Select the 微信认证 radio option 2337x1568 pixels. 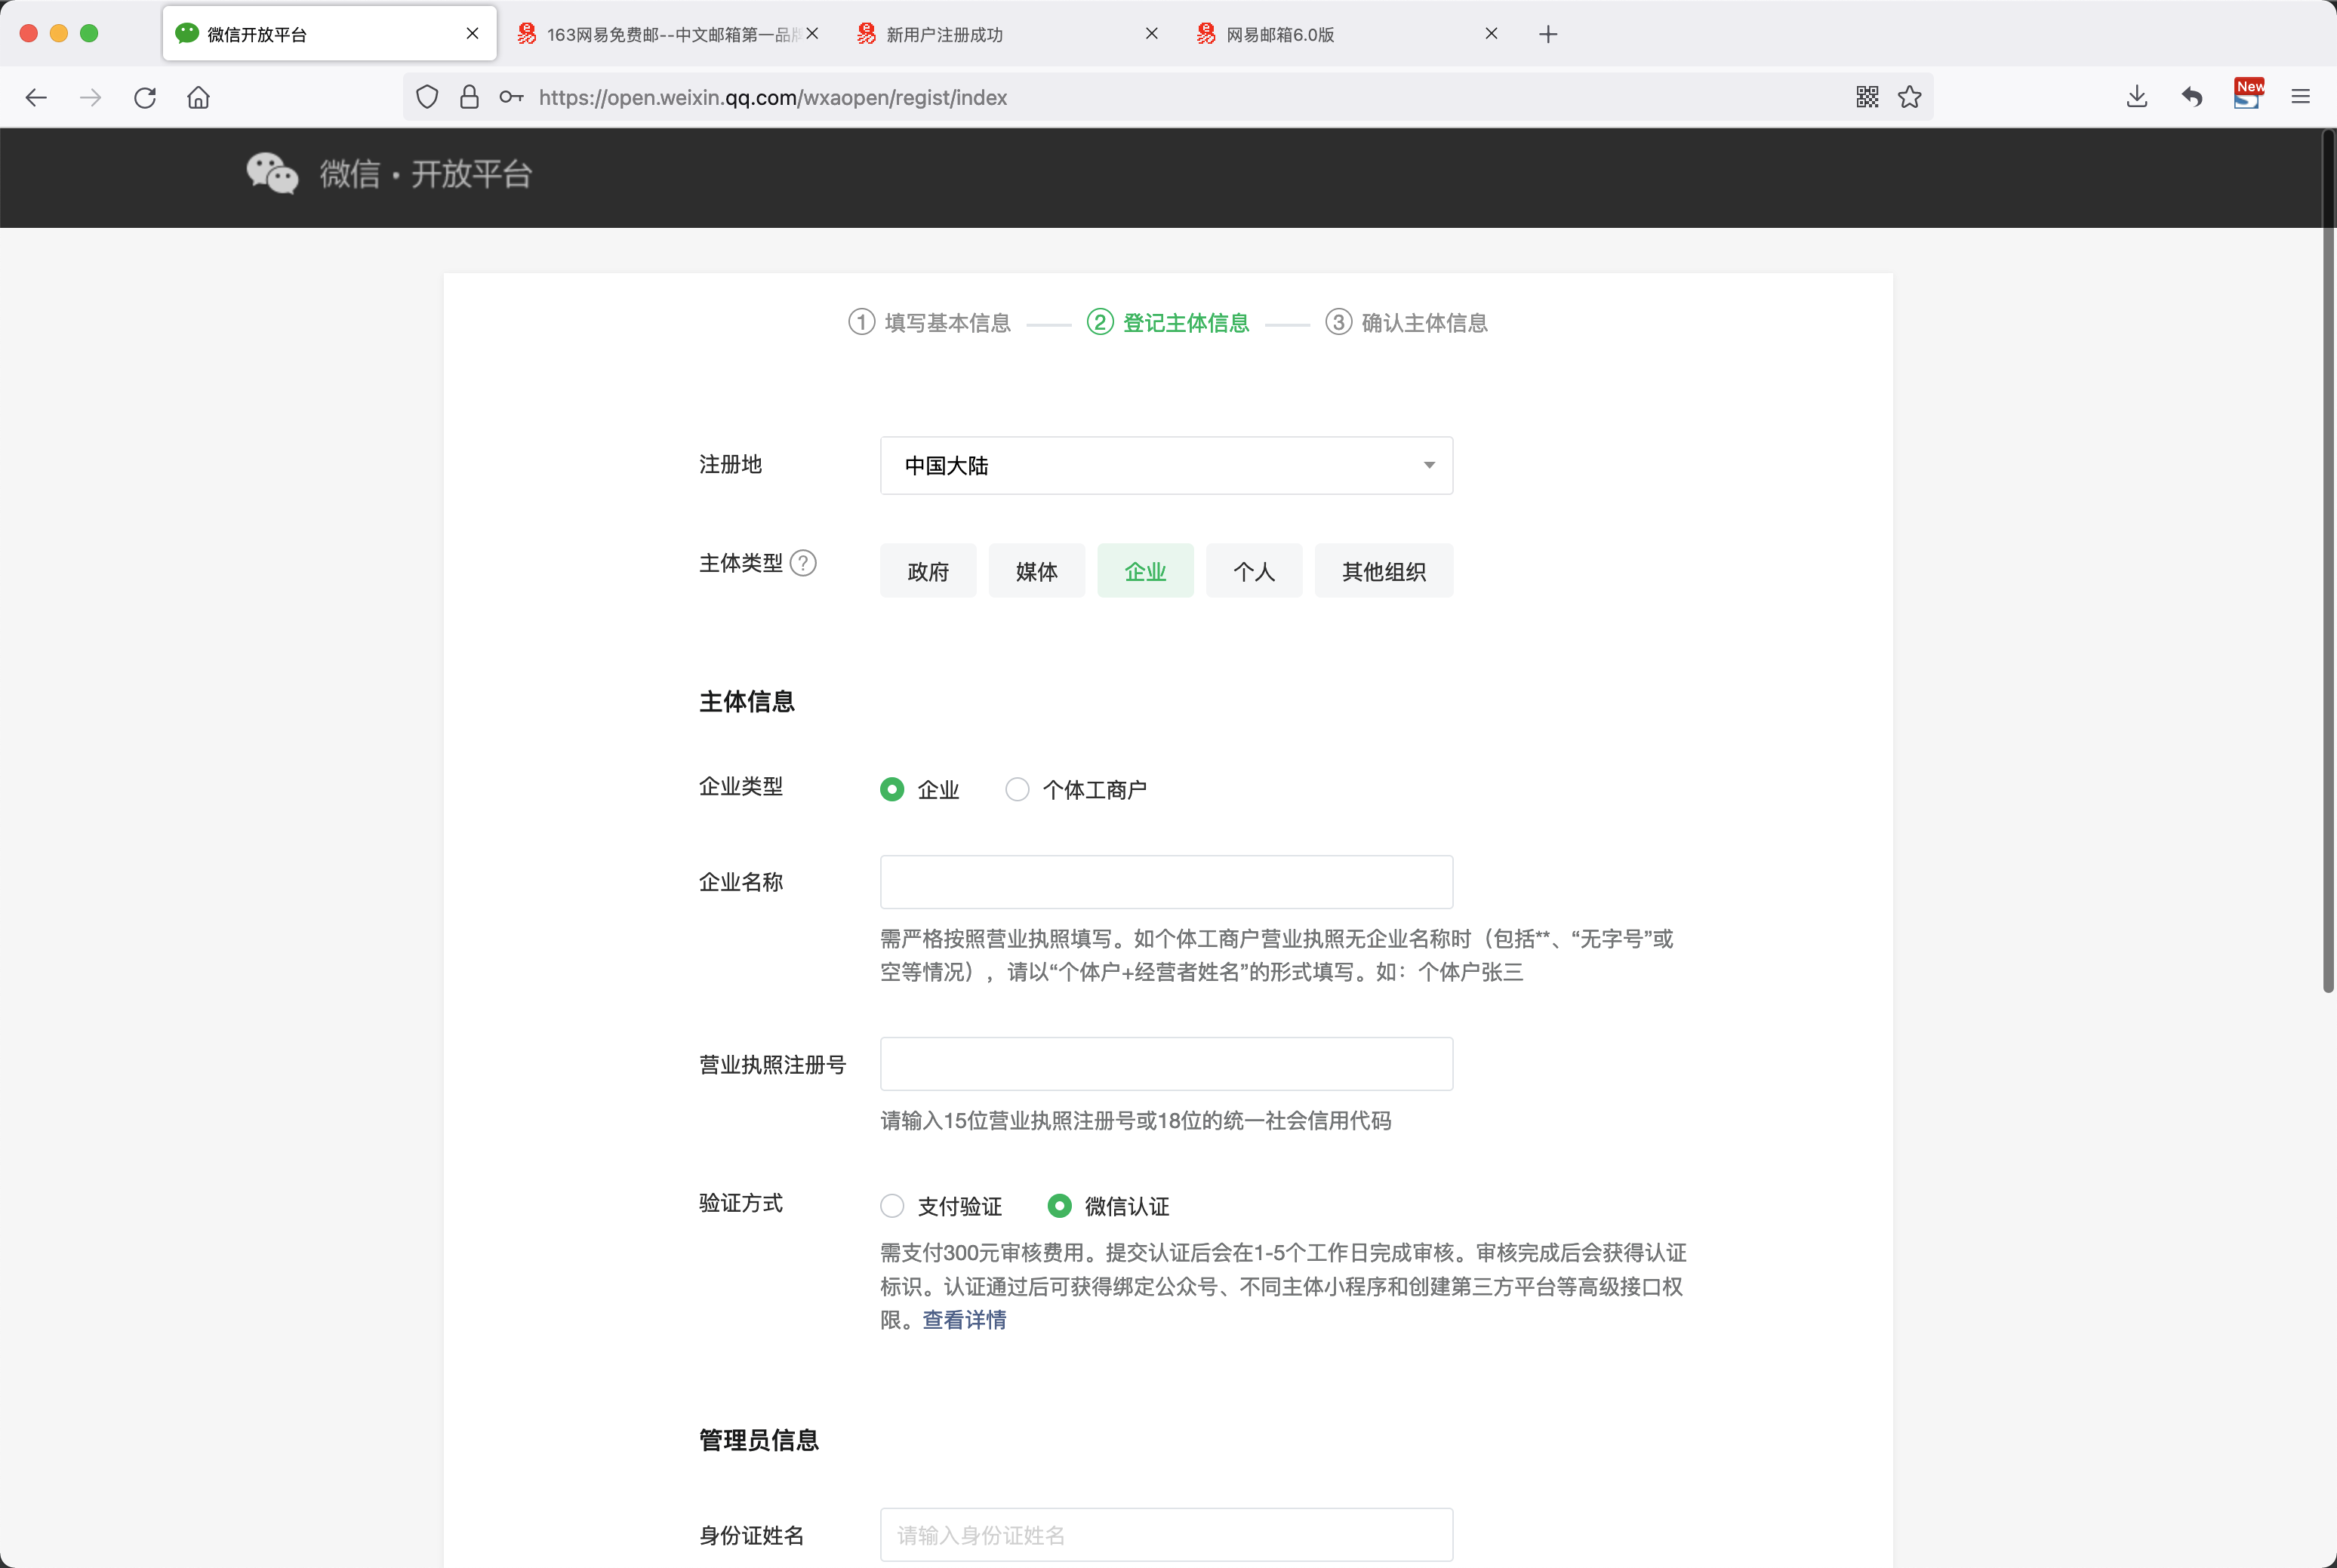click(x=1058, y=1206)
